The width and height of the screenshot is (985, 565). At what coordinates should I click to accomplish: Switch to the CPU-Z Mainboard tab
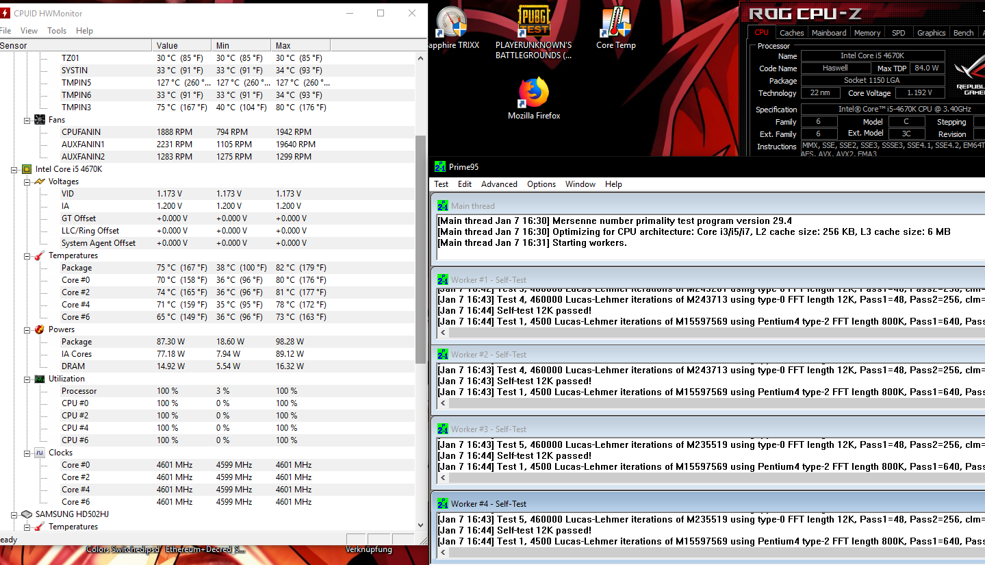click(829, 33)
